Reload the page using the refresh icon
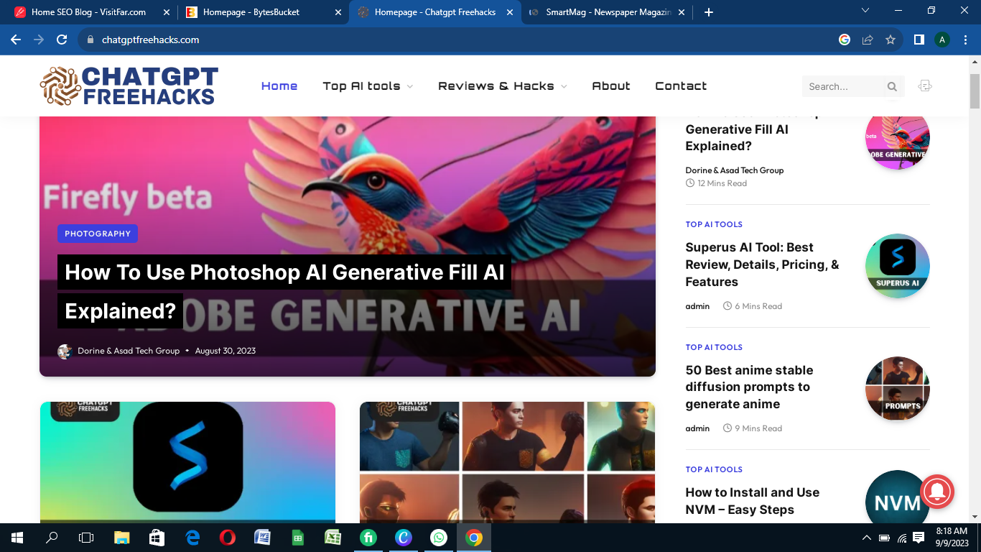This screenshot has height=552, width=981. click(62, 40)
